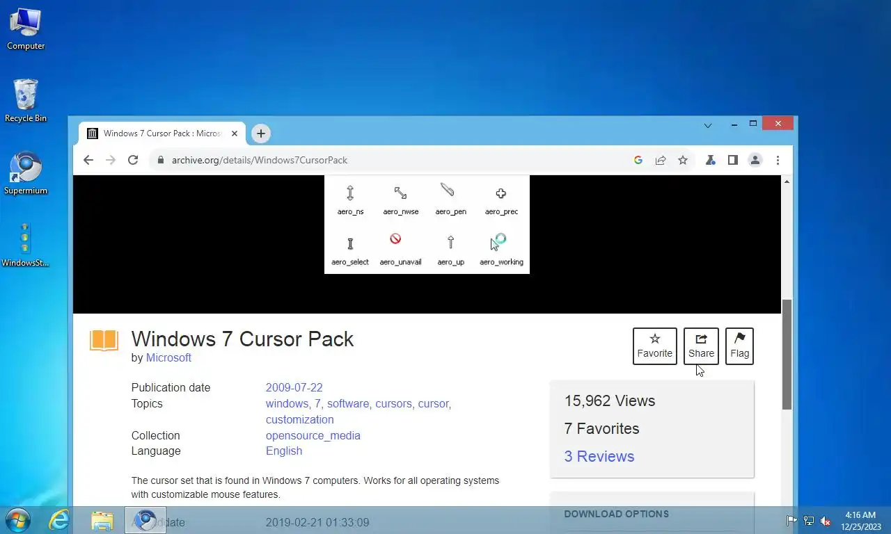Toggle the browser side panel icon
891x534 pixels.
pyautogui.click(x=732, y=160)
